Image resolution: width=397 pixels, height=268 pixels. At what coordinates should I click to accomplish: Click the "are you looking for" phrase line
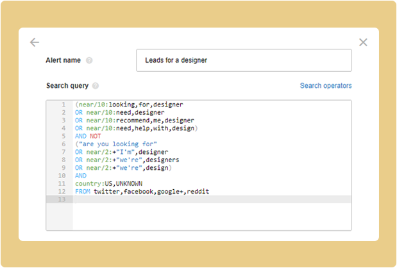pyautogui.click(x=116, y=144)
